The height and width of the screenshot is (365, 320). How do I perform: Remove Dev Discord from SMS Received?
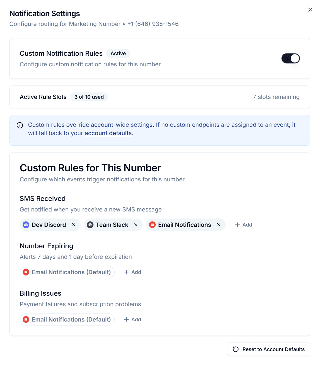pos(73,225)
